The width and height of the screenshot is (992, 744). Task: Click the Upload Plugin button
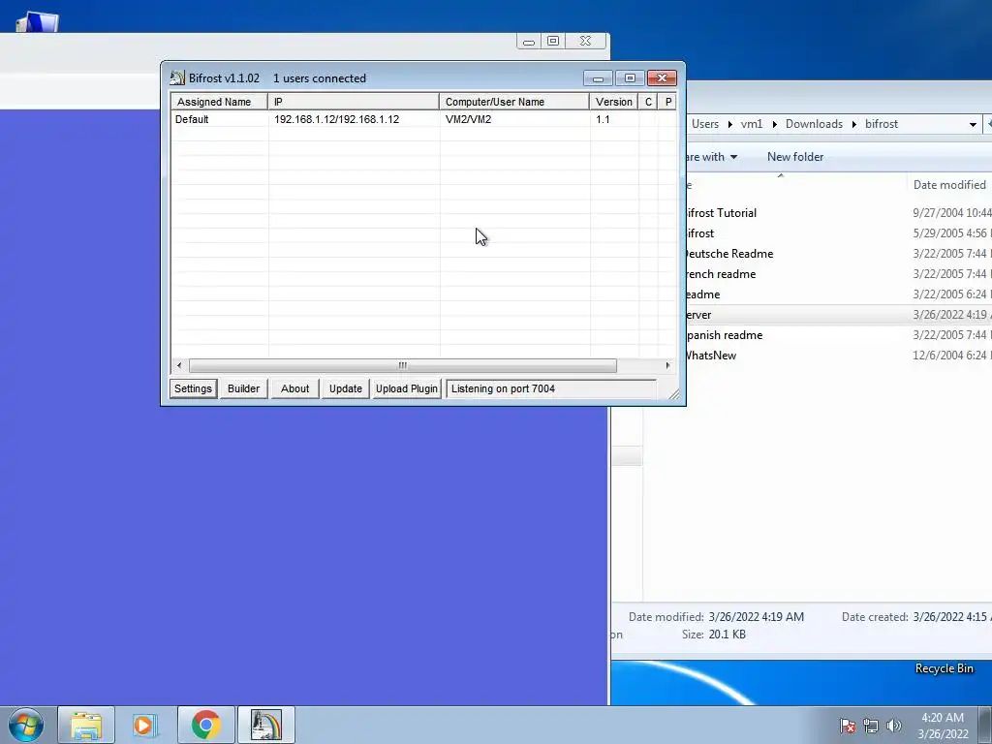(x=406, y=388)
